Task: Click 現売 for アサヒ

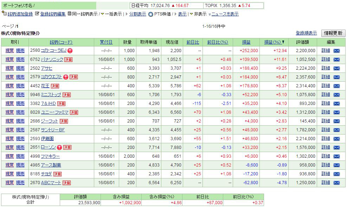Action: (20, 68)
